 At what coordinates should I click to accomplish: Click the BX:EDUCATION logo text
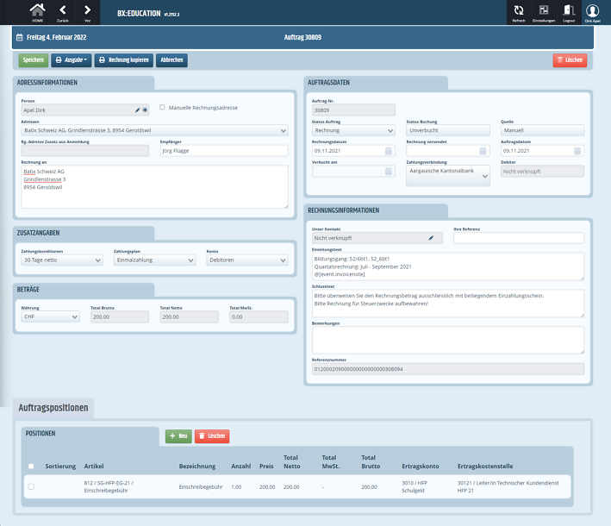(139, 13)
